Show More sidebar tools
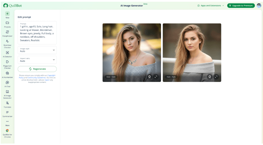 click(x=7, y=122)
